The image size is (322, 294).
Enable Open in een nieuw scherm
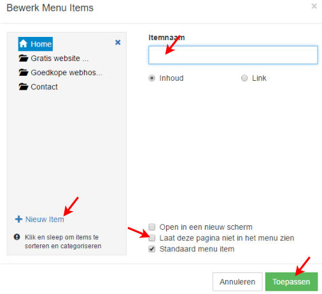[x=152, y=227]
